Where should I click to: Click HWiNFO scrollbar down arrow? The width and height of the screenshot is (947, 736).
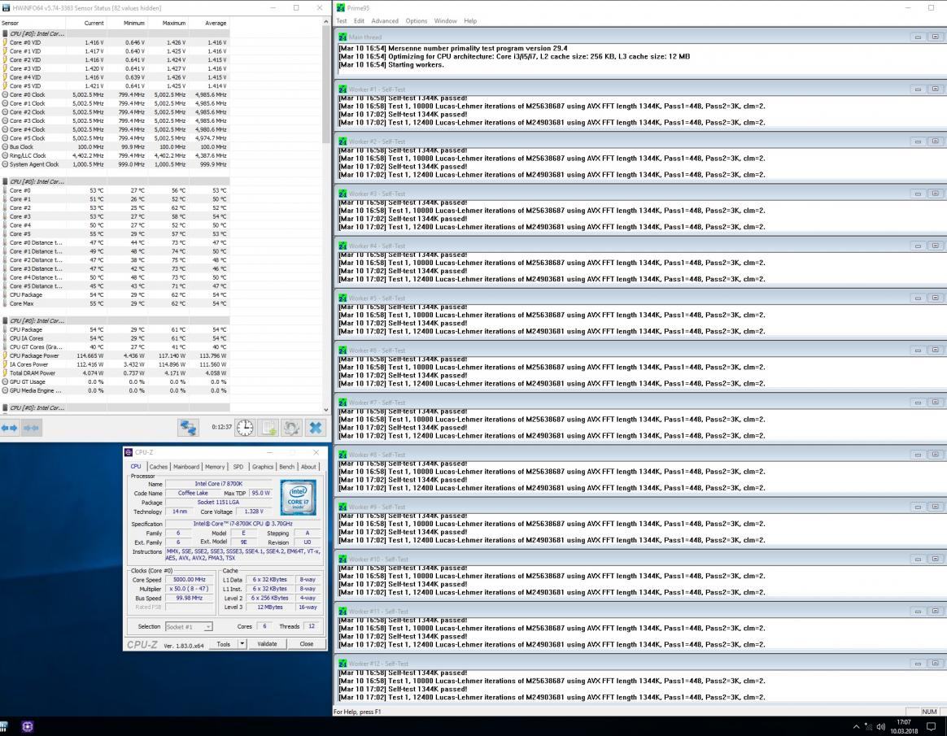click(x=326, y=409)
